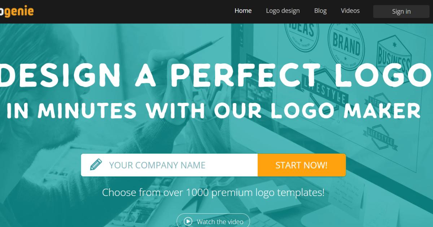Image resolution: width=433 pixels, height=227 pixels.
Task: Focus the YOUR COMPANY NAME input field
Action: 169,165
